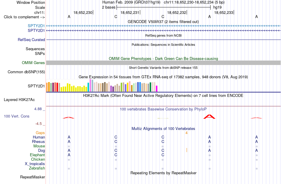The height and width of the screenshot is (184, 281).
Task: Click the -4.5 PhyloP lower scale value
Action: (38, 124)
